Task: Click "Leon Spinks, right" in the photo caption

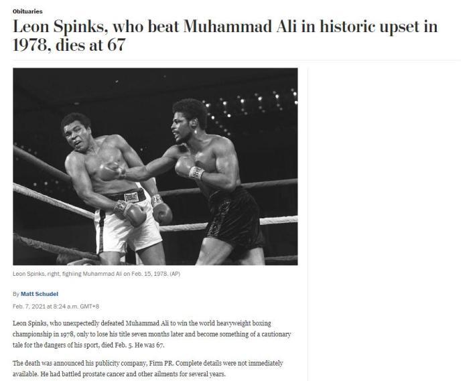Action: [36, 274]
